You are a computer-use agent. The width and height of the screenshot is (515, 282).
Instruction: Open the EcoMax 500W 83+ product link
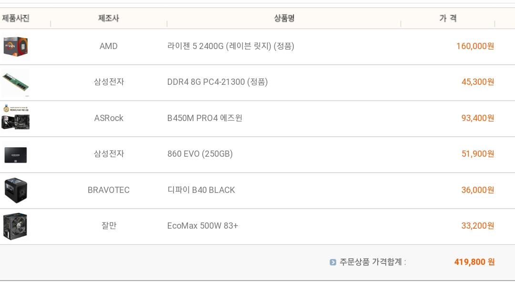pyautogui.click(x=202, y=226)
